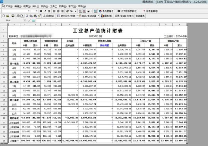Toggle Bold formatting
The image size is (208, 146).
click(41, 11)
